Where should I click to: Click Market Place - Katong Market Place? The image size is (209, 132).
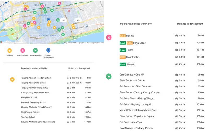(x=138, y=110)
